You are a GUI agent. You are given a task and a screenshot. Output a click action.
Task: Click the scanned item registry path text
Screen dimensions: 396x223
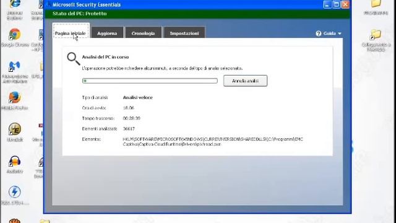[x=213, y=142]
